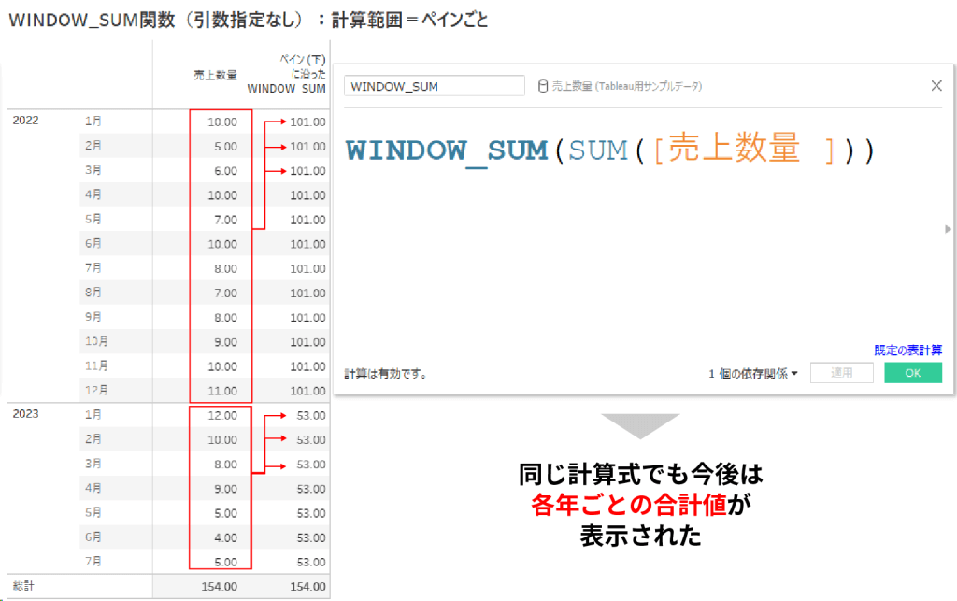Click the WINDOW_SUM field name input box

434,85
